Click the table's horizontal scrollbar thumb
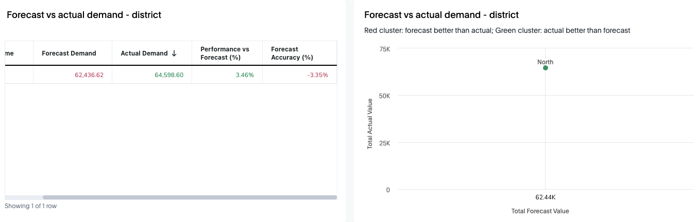This screenshot has height=222, width=698. [x=190, y=197]
